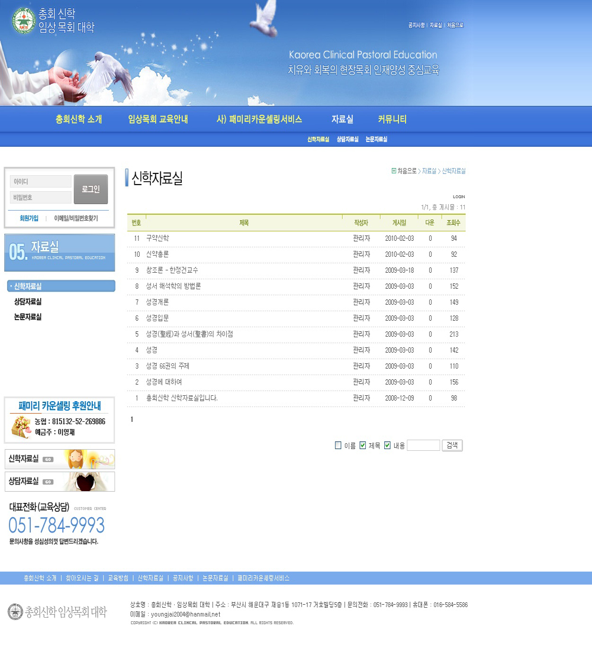The height and width of the screenshot is (655, 592).
Task: Open the 신학자료실 GO banner image
Action: (60, 459)
